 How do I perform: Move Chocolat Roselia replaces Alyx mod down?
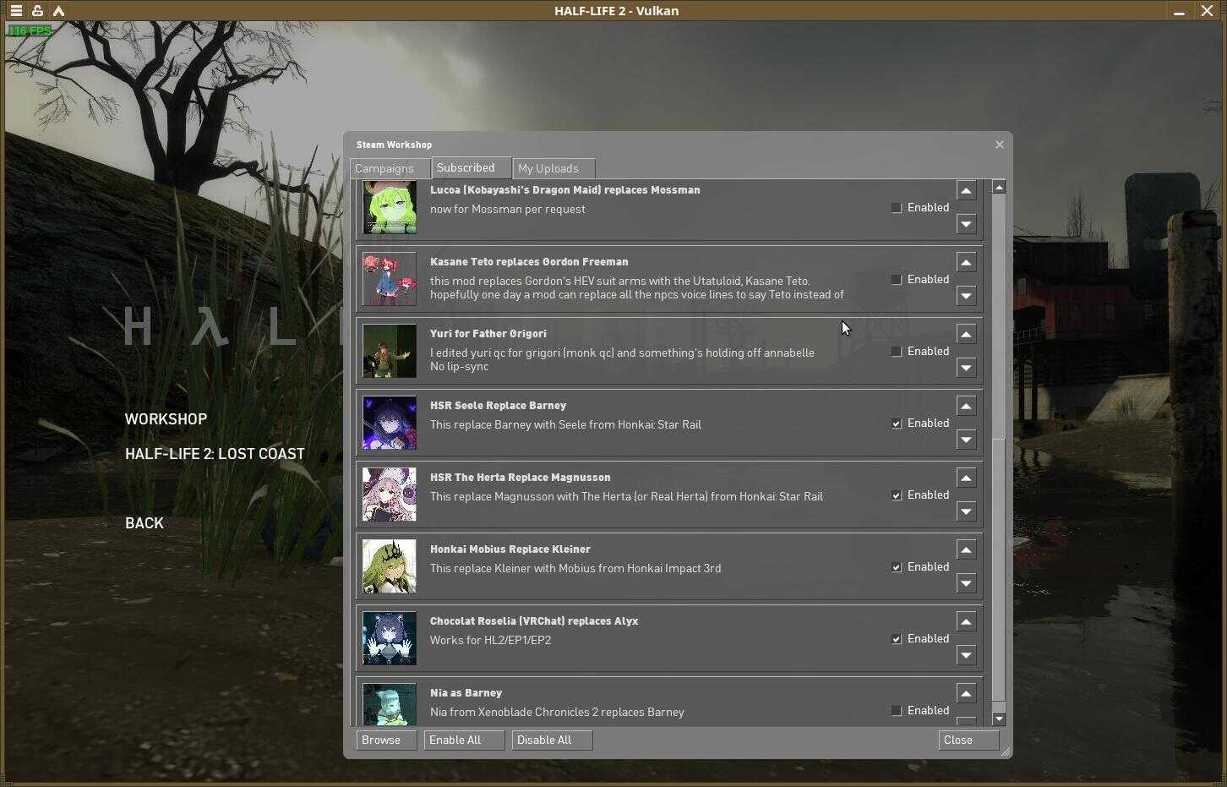coord(966,655)
